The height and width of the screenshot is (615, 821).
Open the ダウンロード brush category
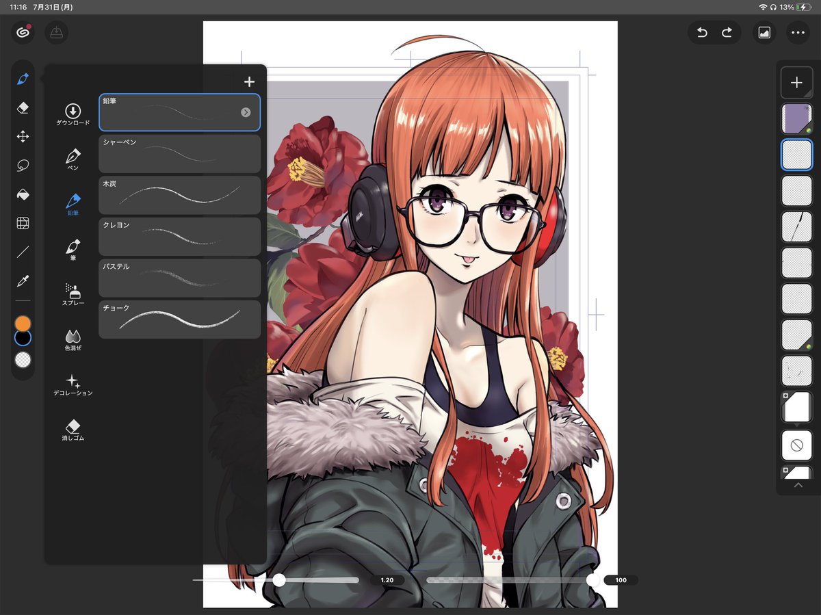point(73,115)
